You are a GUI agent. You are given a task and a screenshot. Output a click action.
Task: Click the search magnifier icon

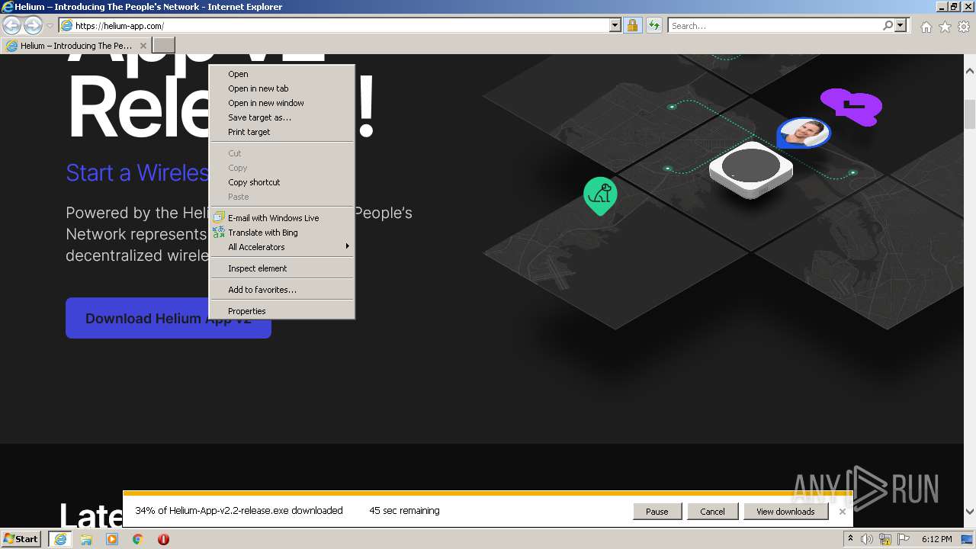coord(888,26)
